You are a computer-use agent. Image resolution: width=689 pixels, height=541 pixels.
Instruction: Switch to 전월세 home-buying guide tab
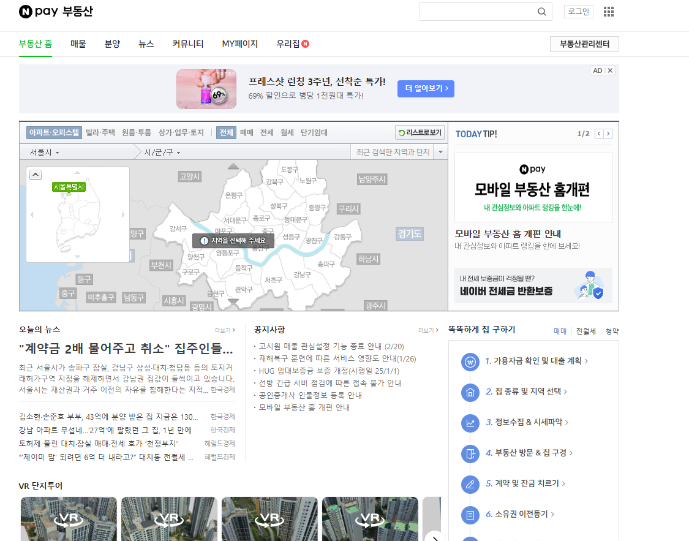(x=585, y=331)
